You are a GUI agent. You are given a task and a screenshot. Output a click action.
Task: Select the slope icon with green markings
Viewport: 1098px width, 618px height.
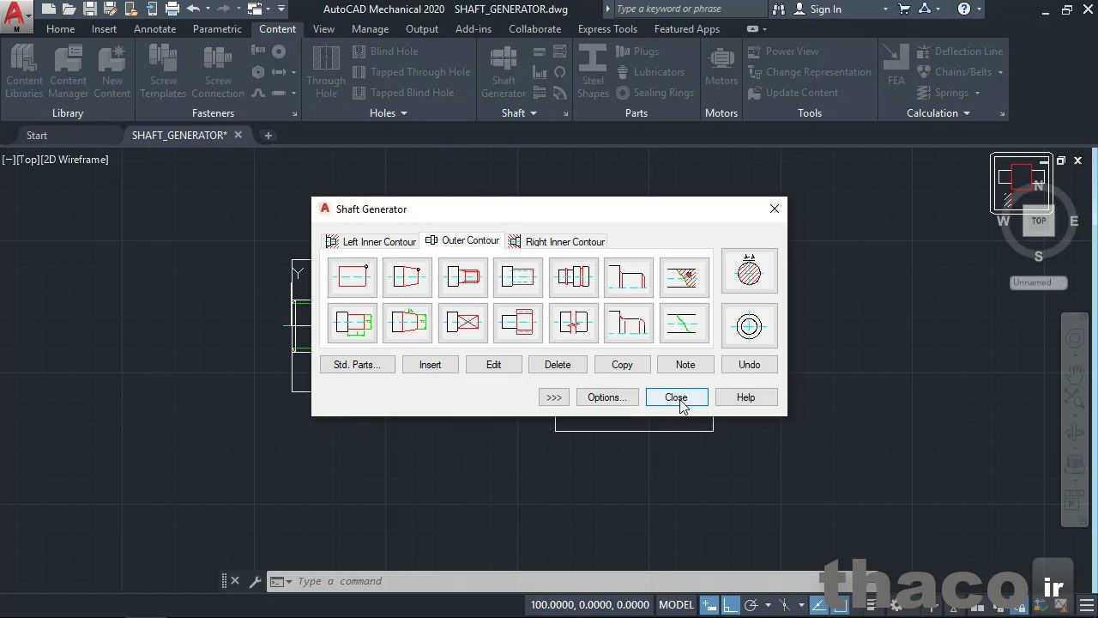(x=407, y=323)
